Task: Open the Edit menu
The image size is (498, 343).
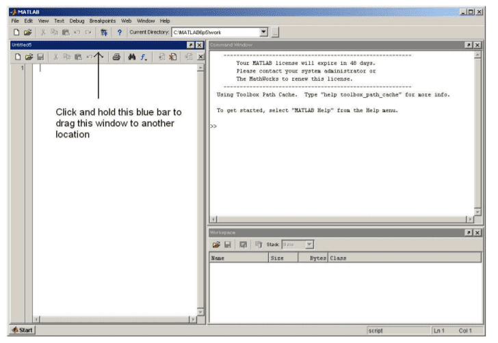Action: pos(28,21)
